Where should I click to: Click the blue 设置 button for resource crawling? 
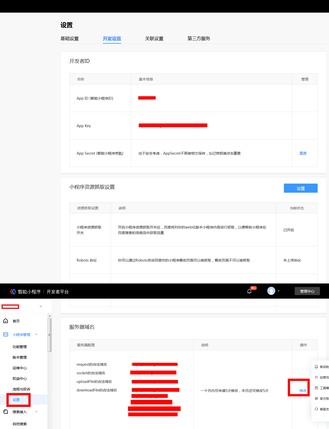(x=301, y=188)
